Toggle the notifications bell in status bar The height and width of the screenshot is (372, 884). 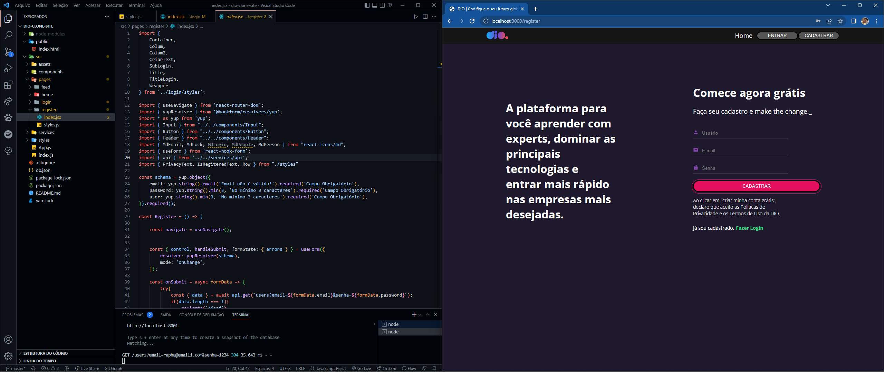[434, 368]
